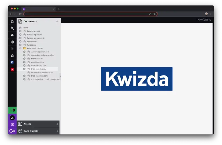Click the browser back arrow
This screenshot has width=222, height=145.
pos(11,14)
